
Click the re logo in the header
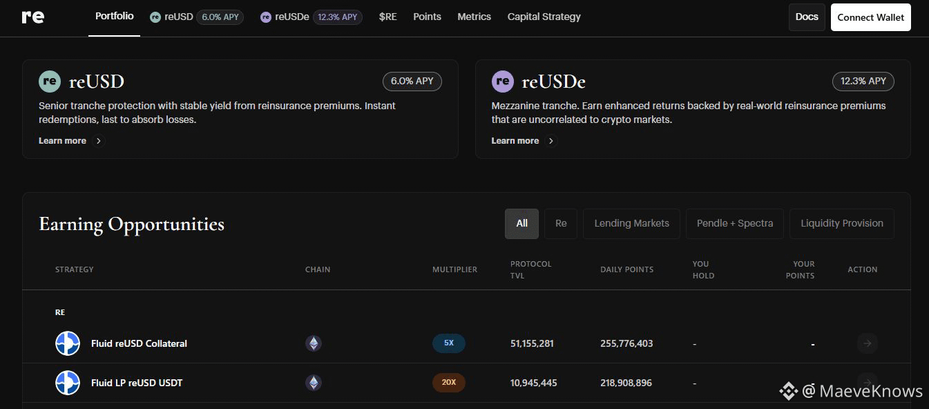pyautogui.click(x=32, y=17)
